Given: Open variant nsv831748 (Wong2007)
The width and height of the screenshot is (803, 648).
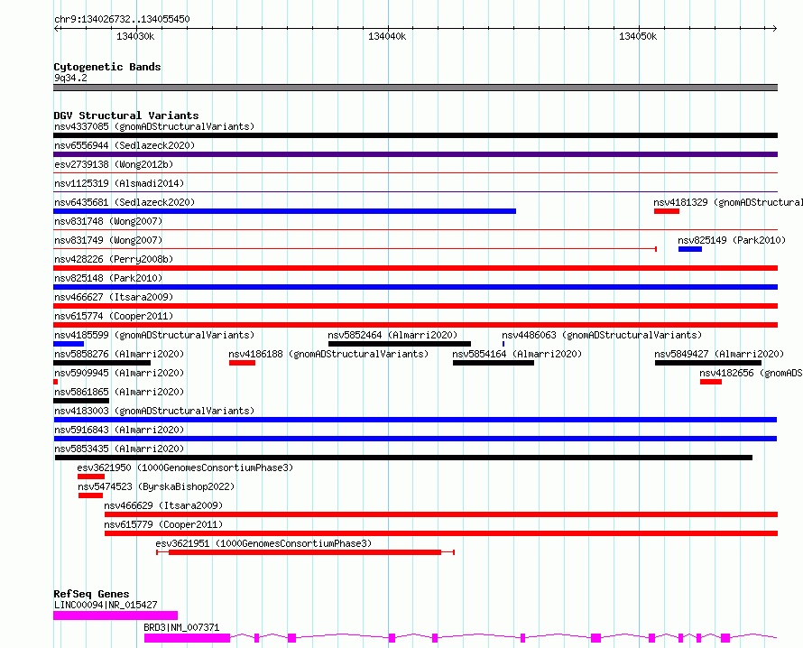Looking at the screenshot, I should [x=108, y=221].
